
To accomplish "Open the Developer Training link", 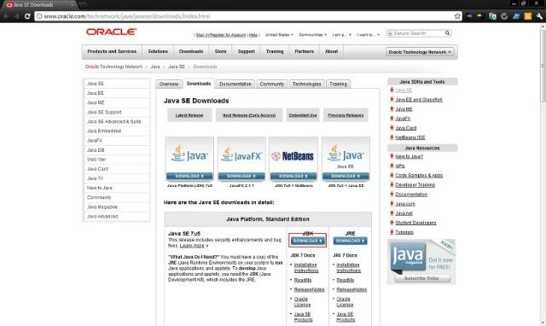I will click(x=415, y=185).
